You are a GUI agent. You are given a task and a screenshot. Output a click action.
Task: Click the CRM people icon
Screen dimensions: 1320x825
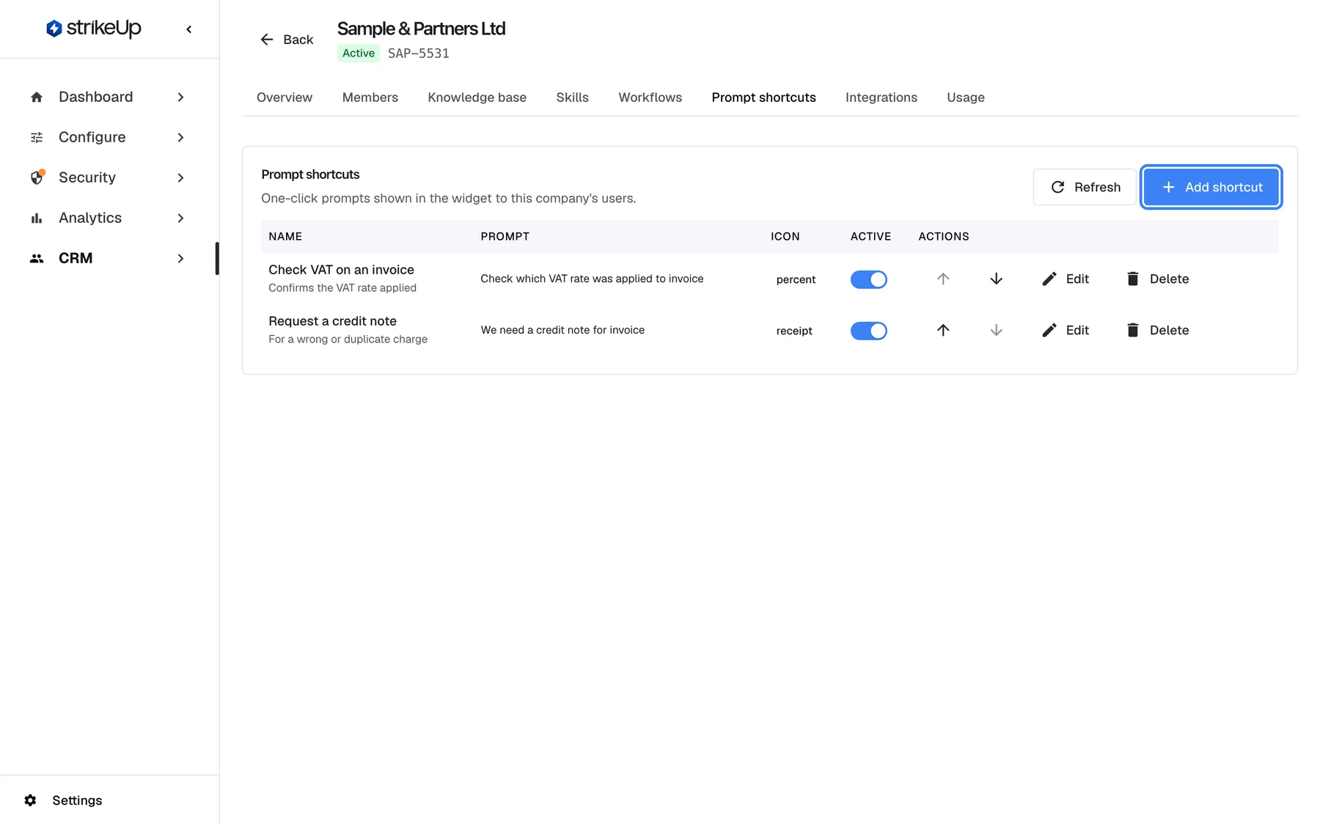[37, 258]
